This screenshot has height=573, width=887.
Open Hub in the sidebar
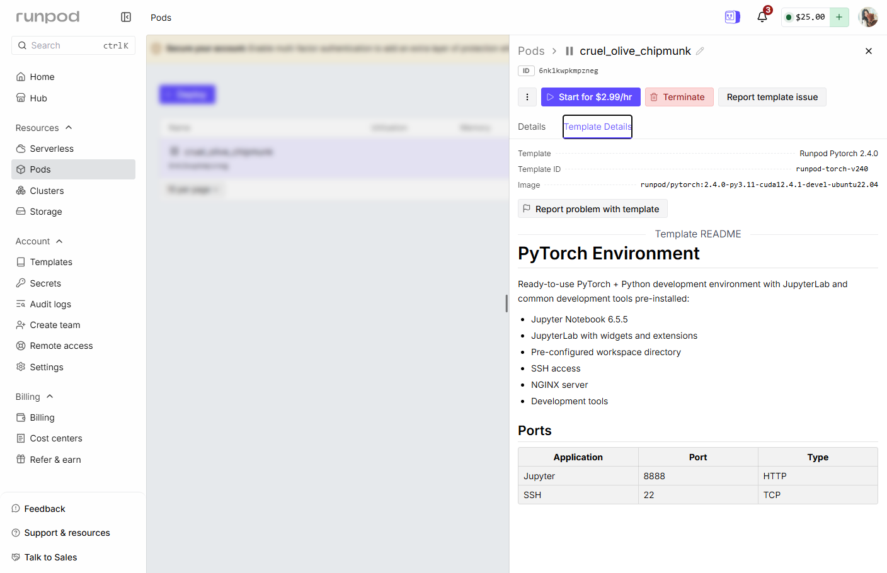(73, 98)
